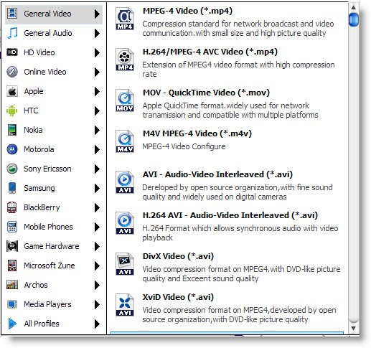
Task: Open the Media Players category
Action: coord(54,304)
